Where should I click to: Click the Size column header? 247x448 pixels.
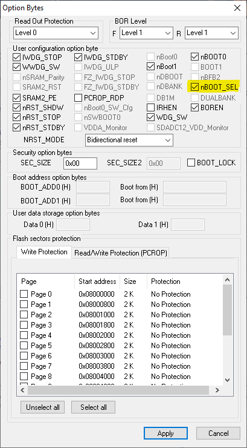[x=133, y=282]
